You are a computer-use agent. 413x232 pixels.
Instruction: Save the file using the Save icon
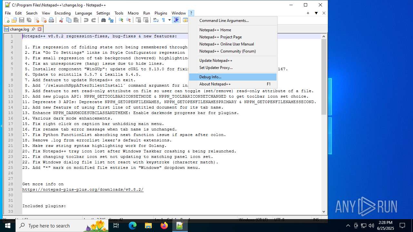(21, 20)
